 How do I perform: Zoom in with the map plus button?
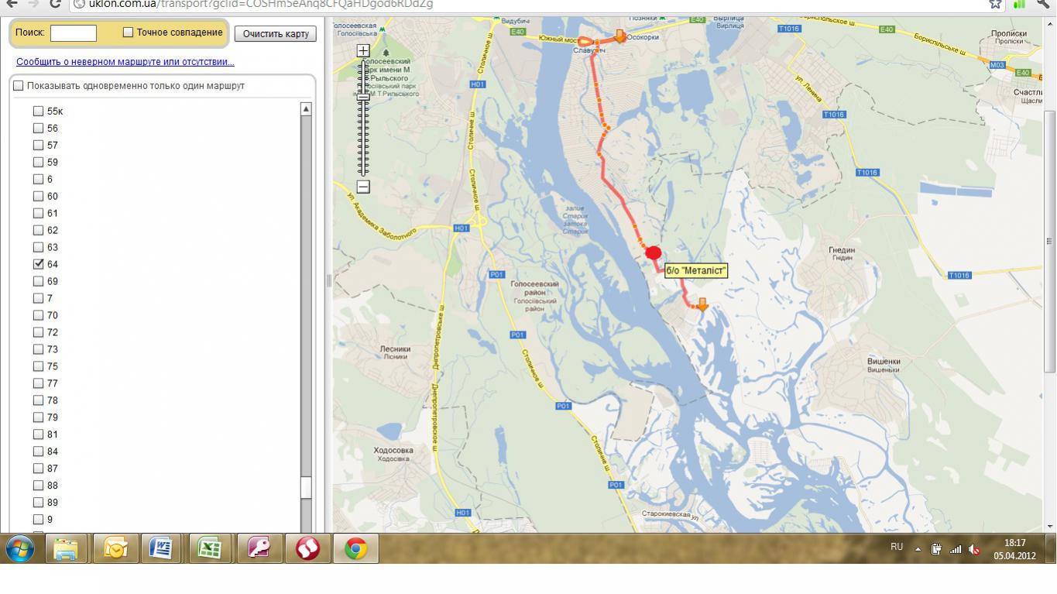tap(363, 51)
